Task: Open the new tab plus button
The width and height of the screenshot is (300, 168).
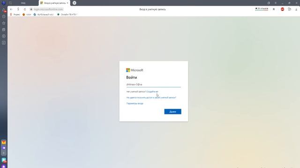Action: point(75,3)
